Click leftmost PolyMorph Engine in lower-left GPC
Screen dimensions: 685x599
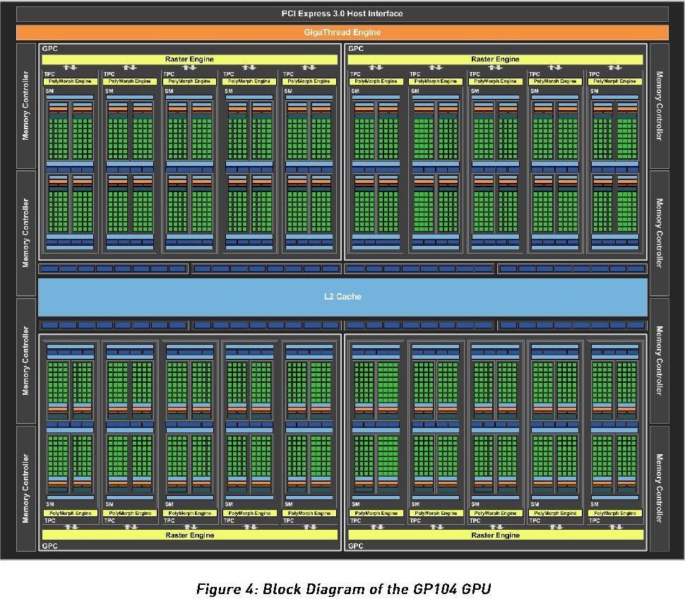(x=70, y=514)
